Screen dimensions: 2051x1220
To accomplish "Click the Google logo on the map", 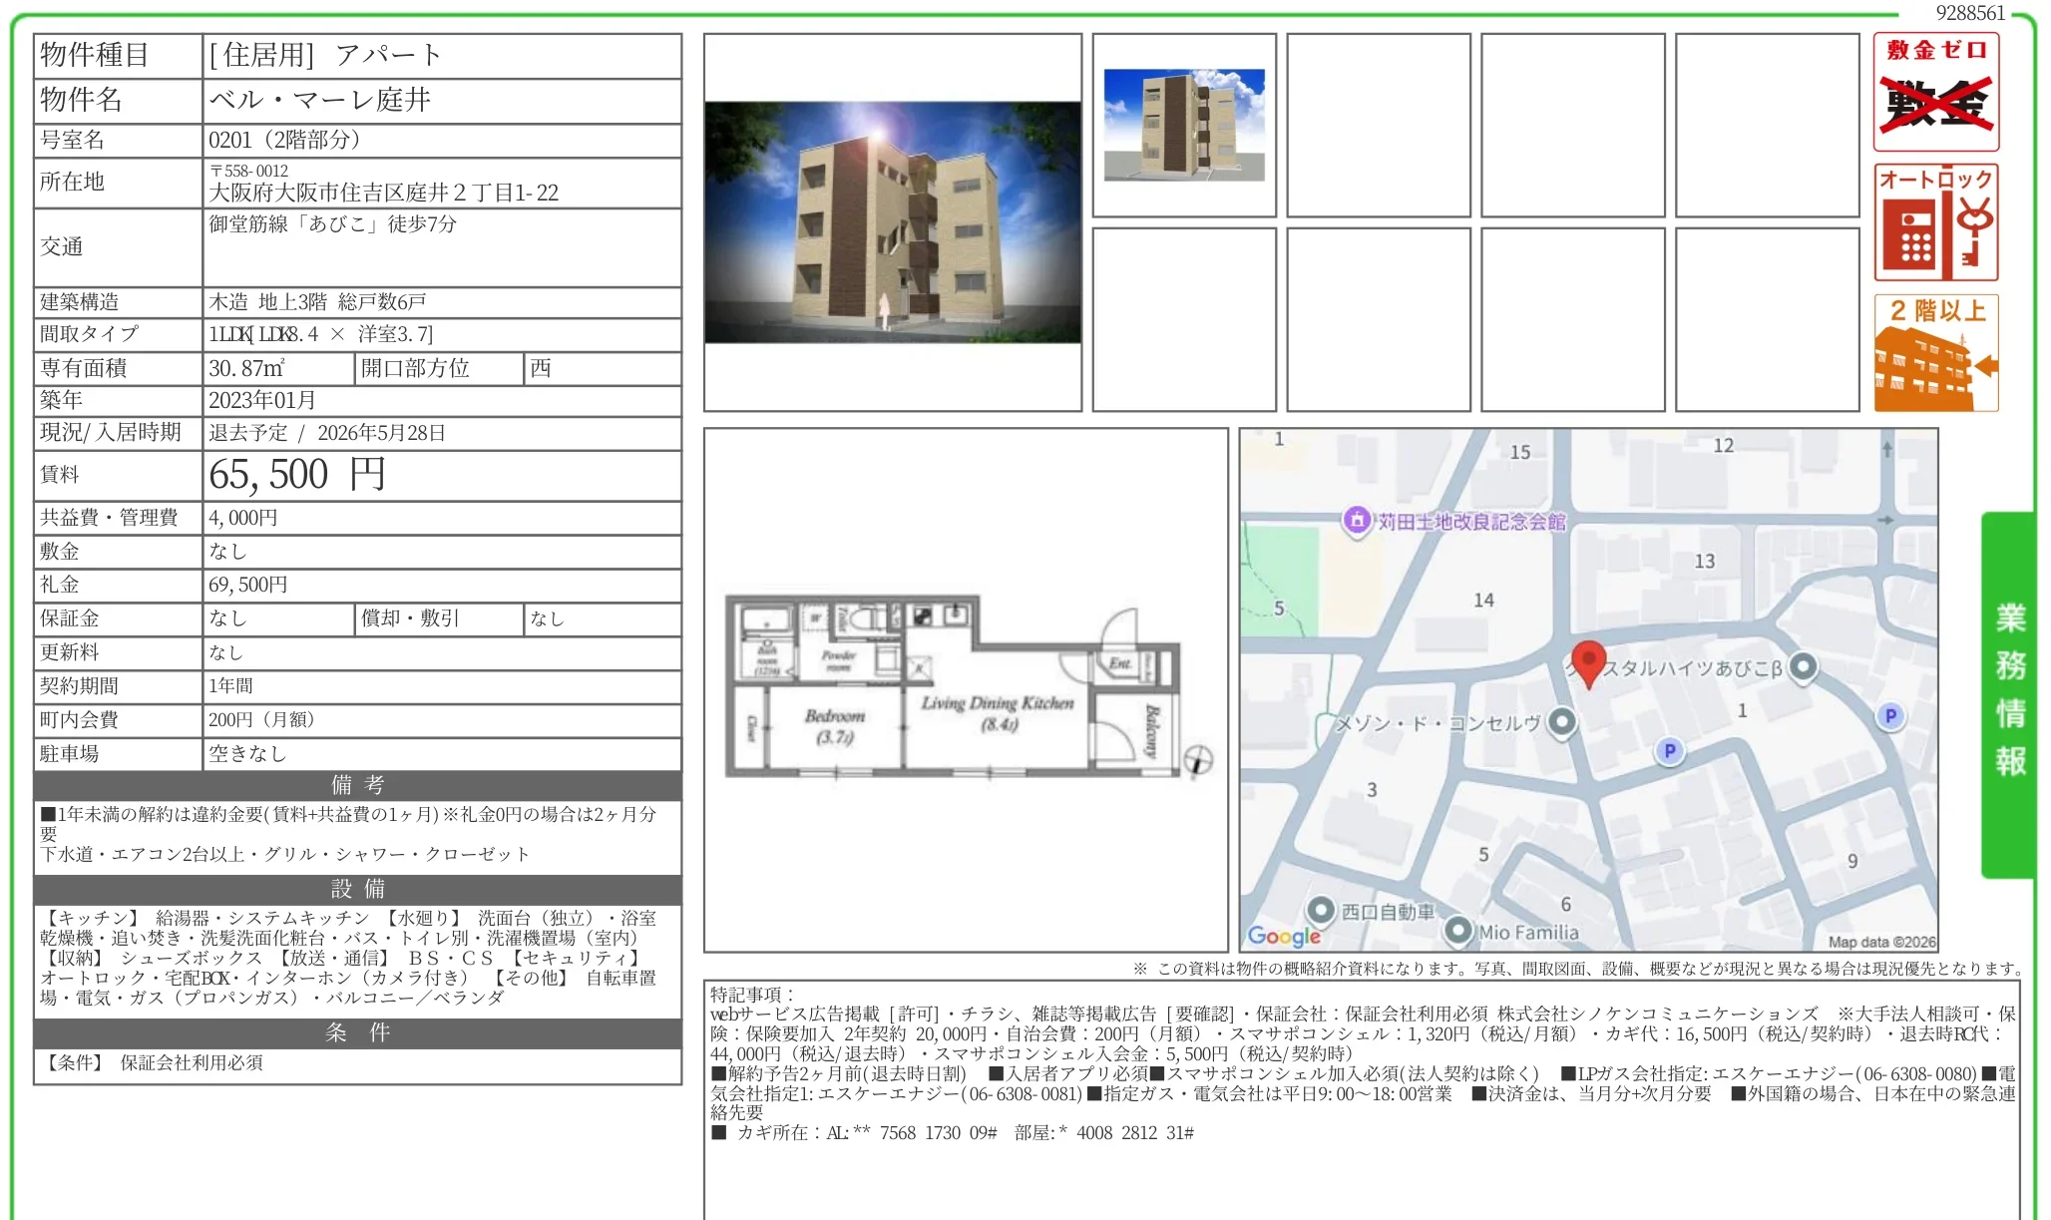I will click(1284, 936).
